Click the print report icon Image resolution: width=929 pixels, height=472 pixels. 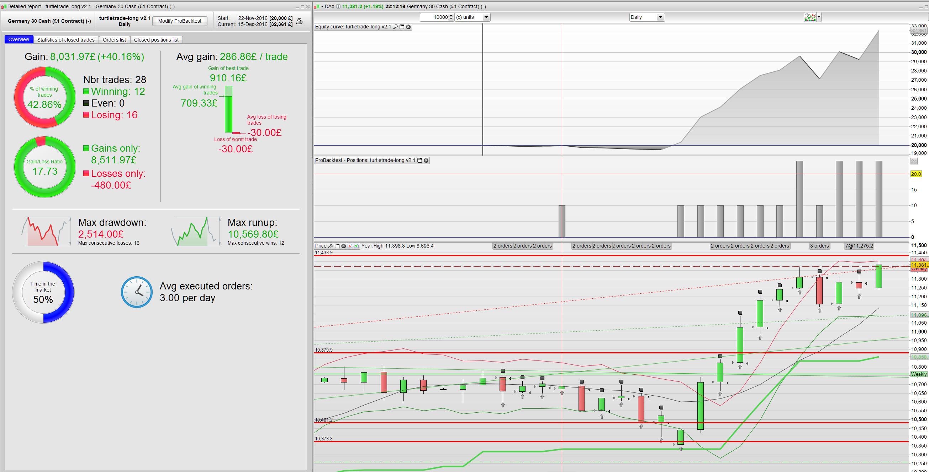(x=299, y=22)
